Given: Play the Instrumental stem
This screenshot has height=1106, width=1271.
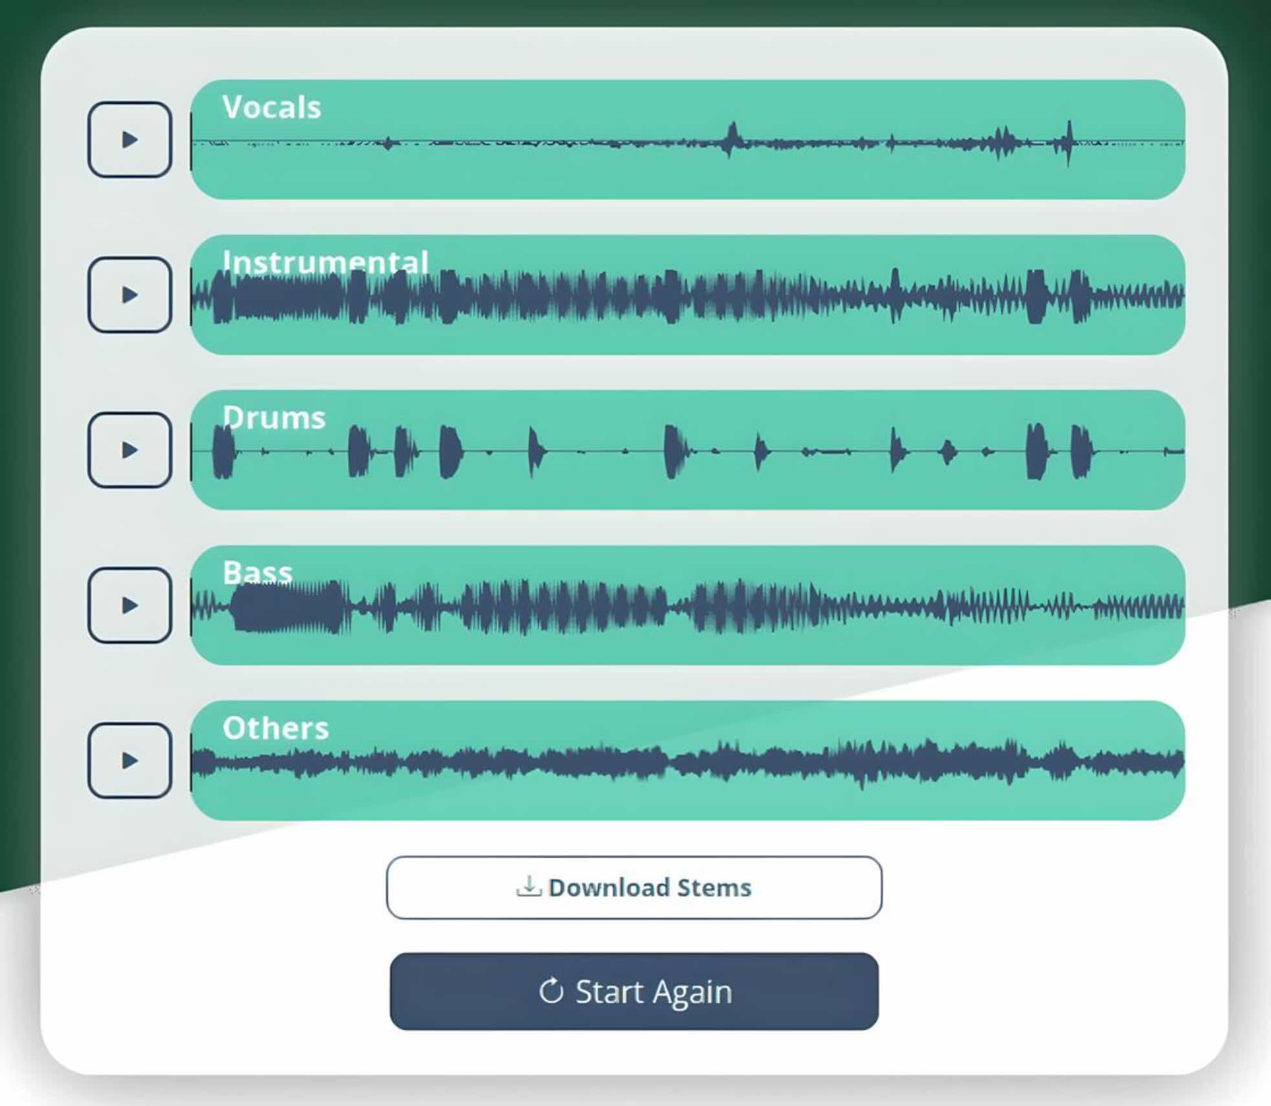Looking at the screenshot, I should click(130, 296).
